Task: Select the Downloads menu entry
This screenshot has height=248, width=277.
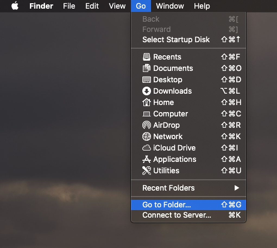Action: tap(188, 91)
